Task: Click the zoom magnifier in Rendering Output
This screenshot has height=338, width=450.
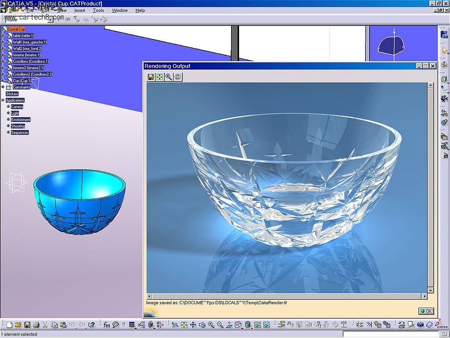Action: pyautogui.click(x=169, y=77)
